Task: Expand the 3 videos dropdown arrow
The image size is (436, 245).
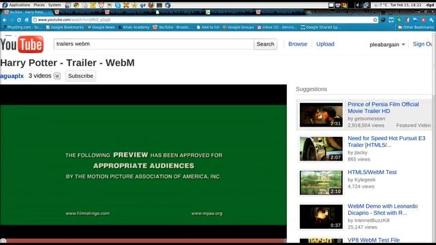Action: (x=57, y=76)
